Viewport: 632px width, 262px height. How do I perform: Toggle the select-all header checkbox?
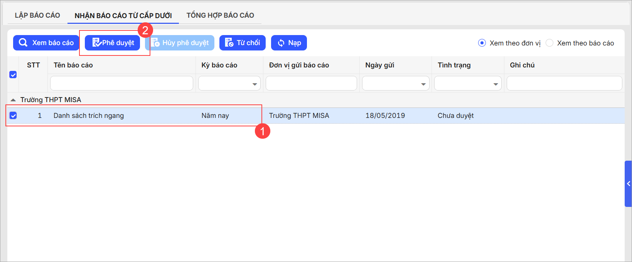tap(13, 75)
